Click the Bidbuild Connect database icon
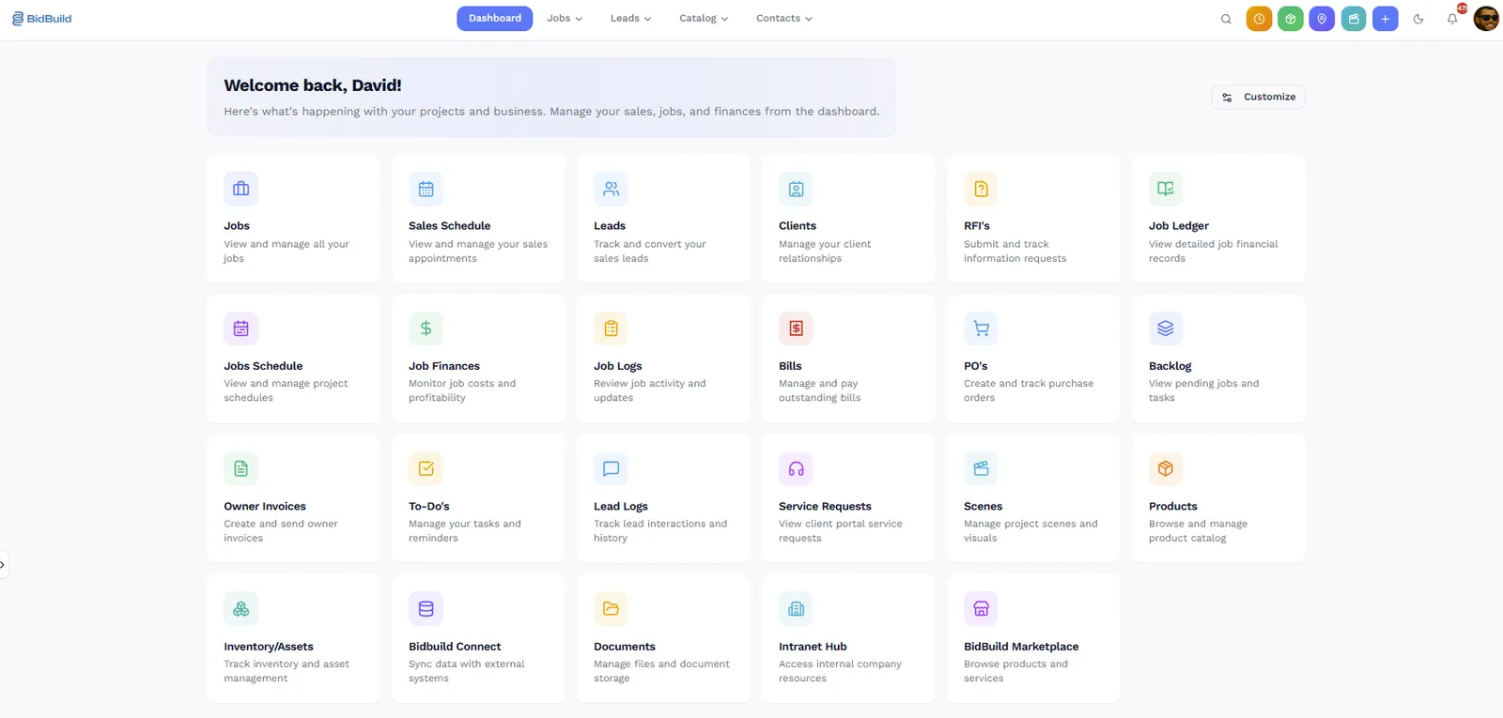1503x718 pixels. click(x=426, y=608)
